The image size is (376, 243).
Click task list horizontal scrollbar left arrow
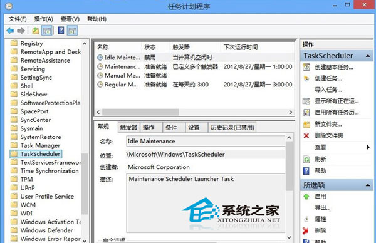(x=98, y=112)
